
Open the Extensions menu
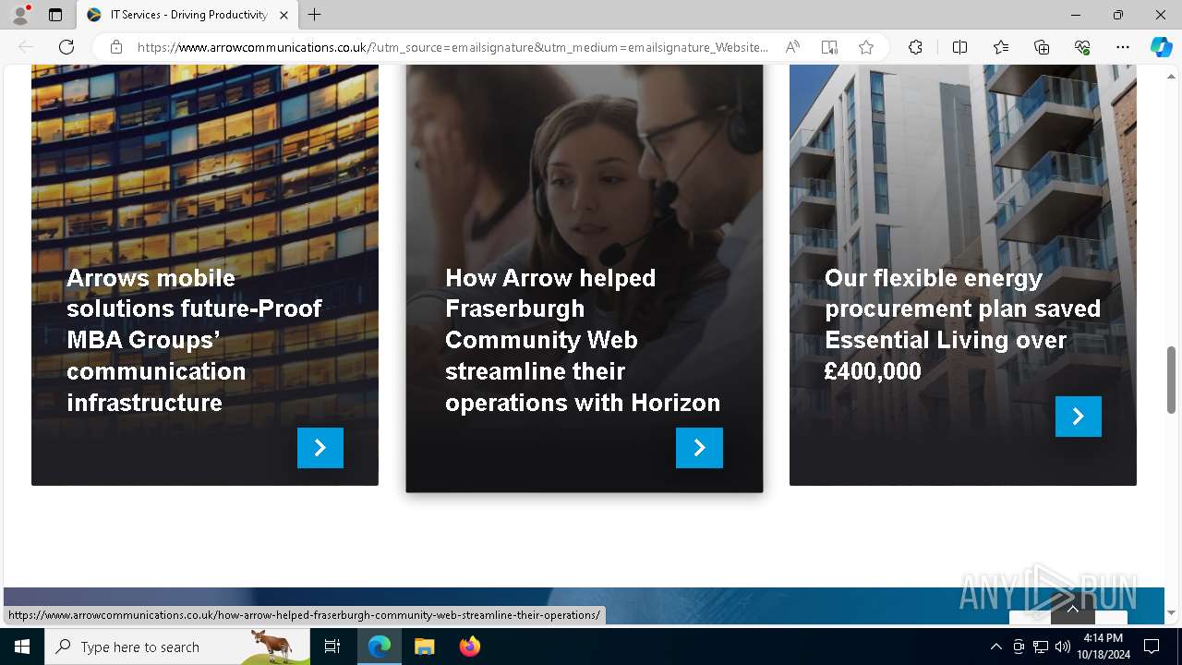click(915, 47)
